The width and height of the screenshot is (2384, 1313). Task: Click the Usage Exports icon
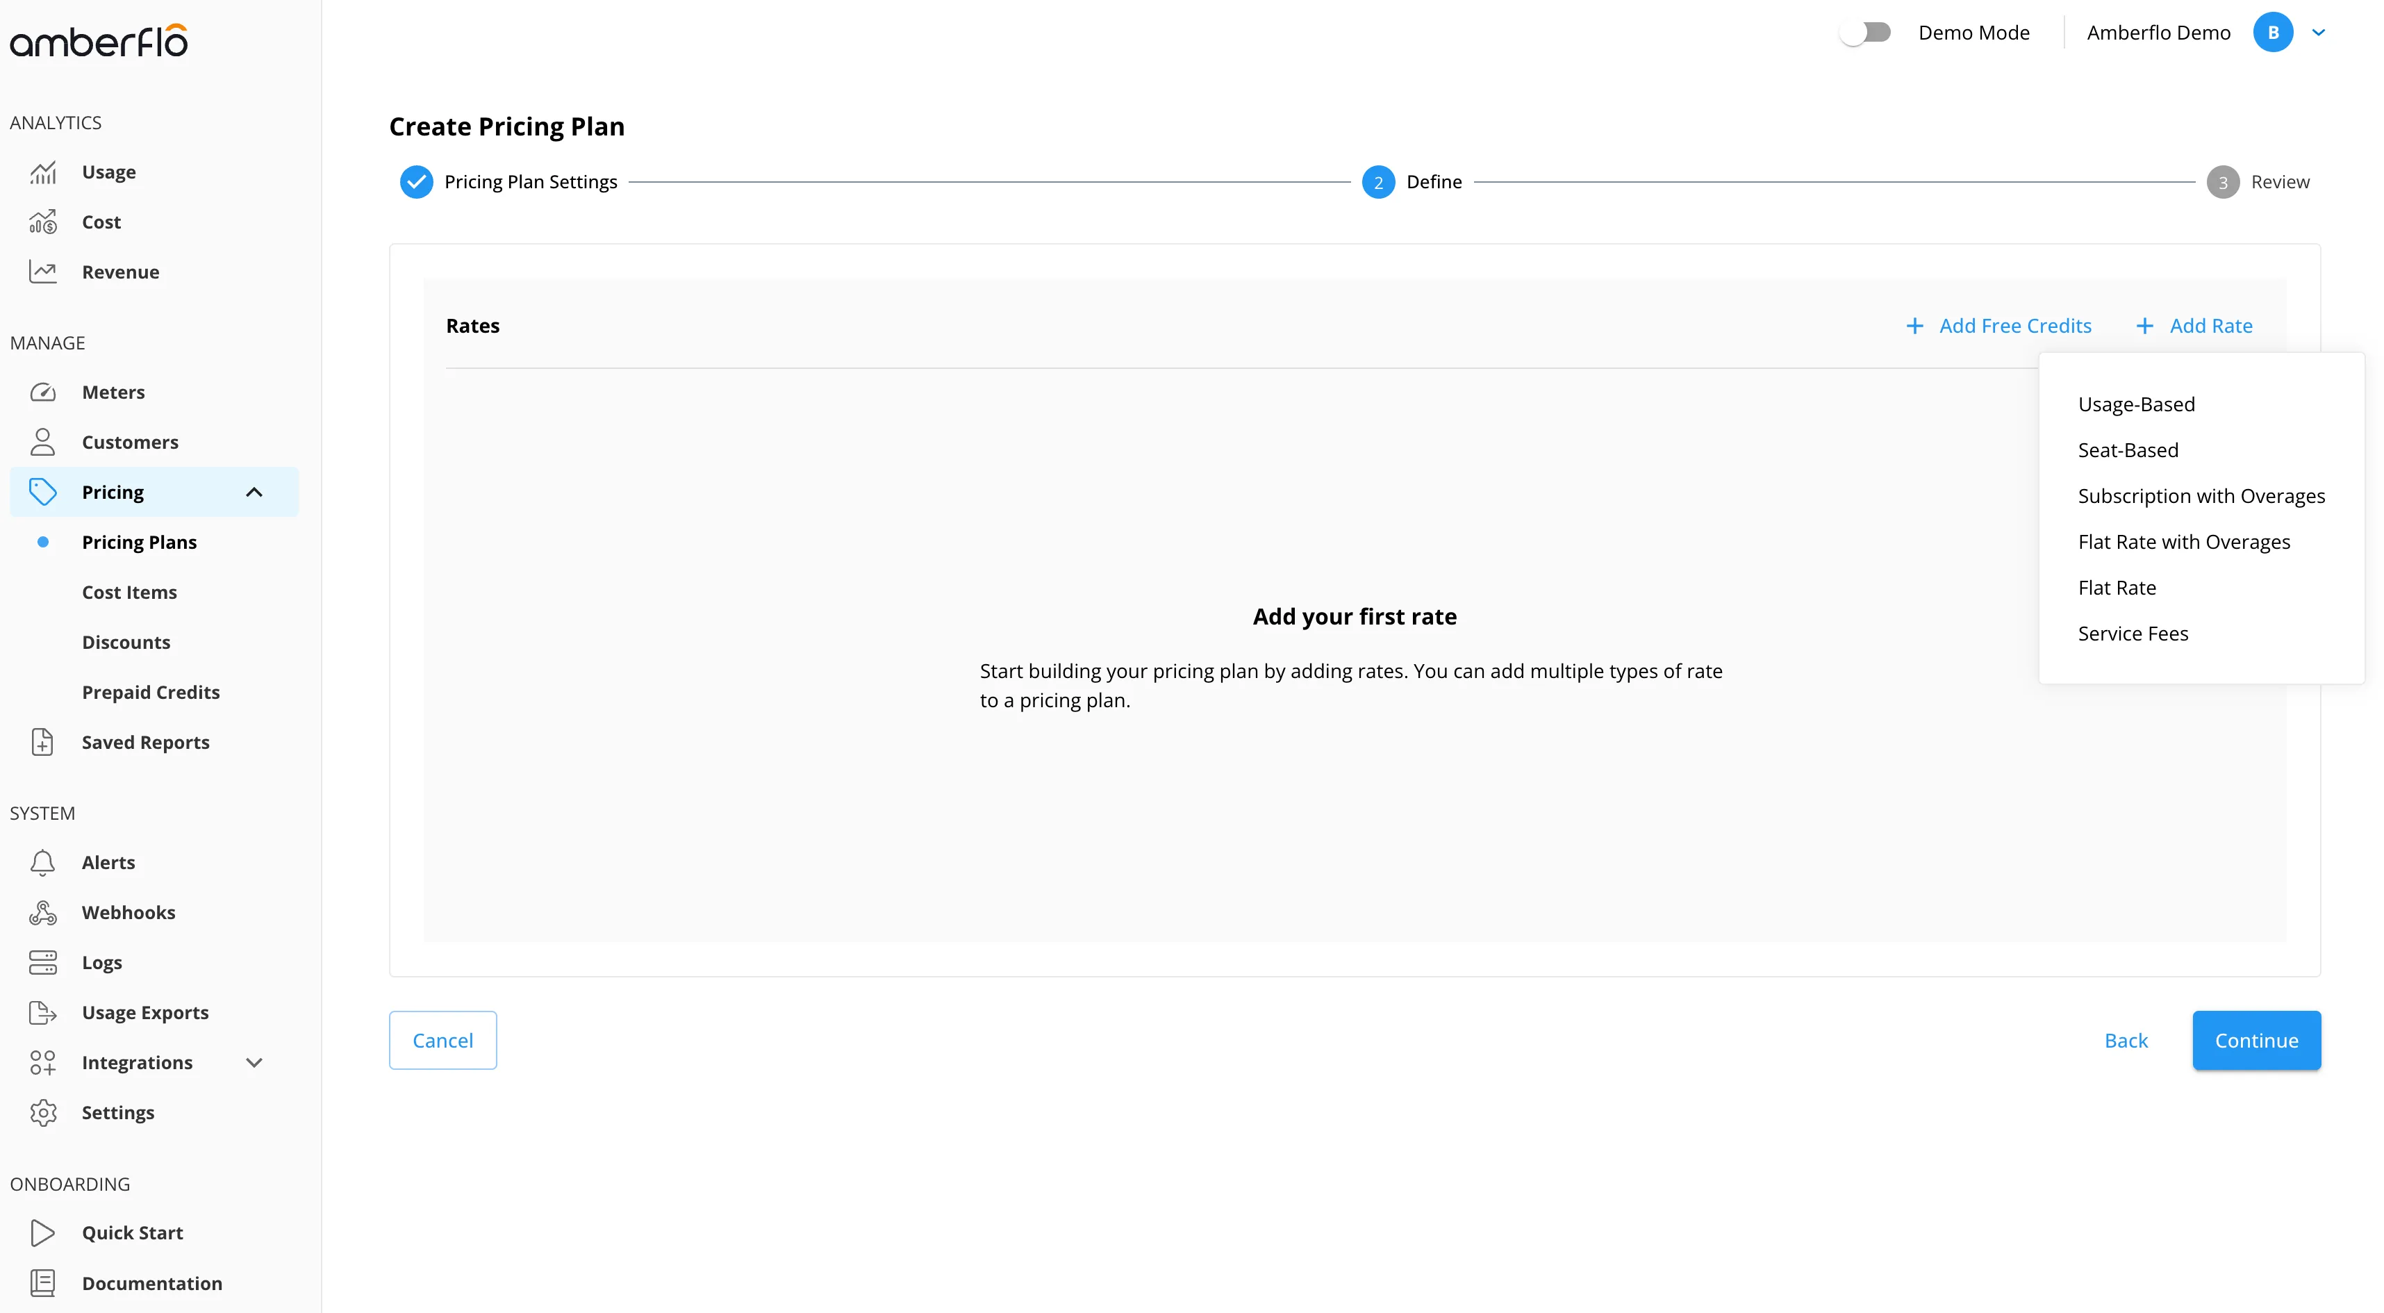pos(42,1012)
